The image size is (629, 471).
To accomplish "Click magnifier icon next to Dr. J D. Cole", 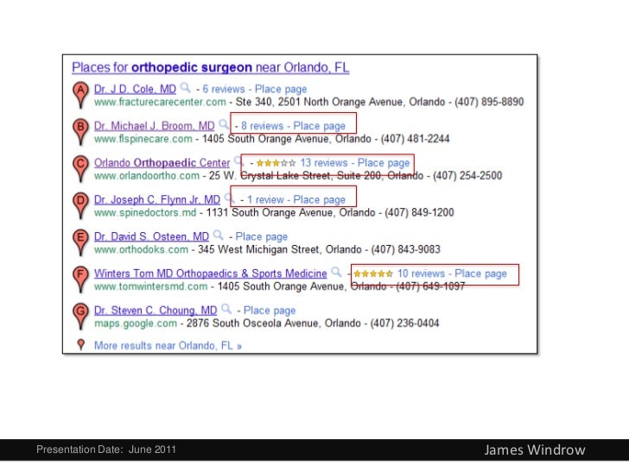I will point(185,87).
